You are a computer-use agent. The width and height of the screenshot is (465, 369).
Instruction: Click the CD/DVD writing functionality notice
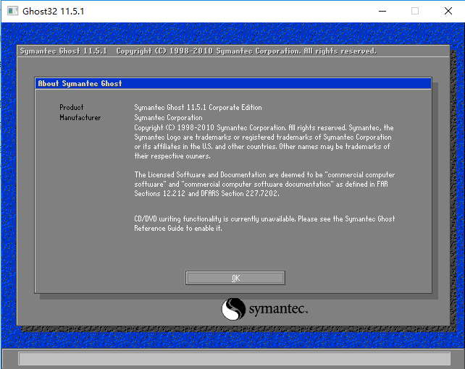pyautogui.click(x=264, y=219)
